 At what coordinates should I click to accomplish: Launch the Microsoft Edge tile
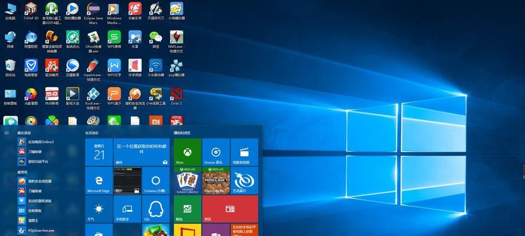99,181
